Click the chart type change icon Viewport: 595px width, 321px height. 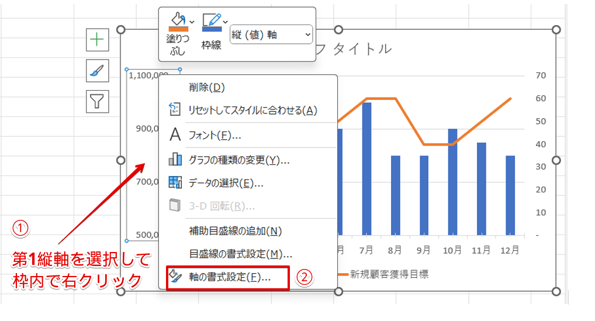click(x=175, y=159)
